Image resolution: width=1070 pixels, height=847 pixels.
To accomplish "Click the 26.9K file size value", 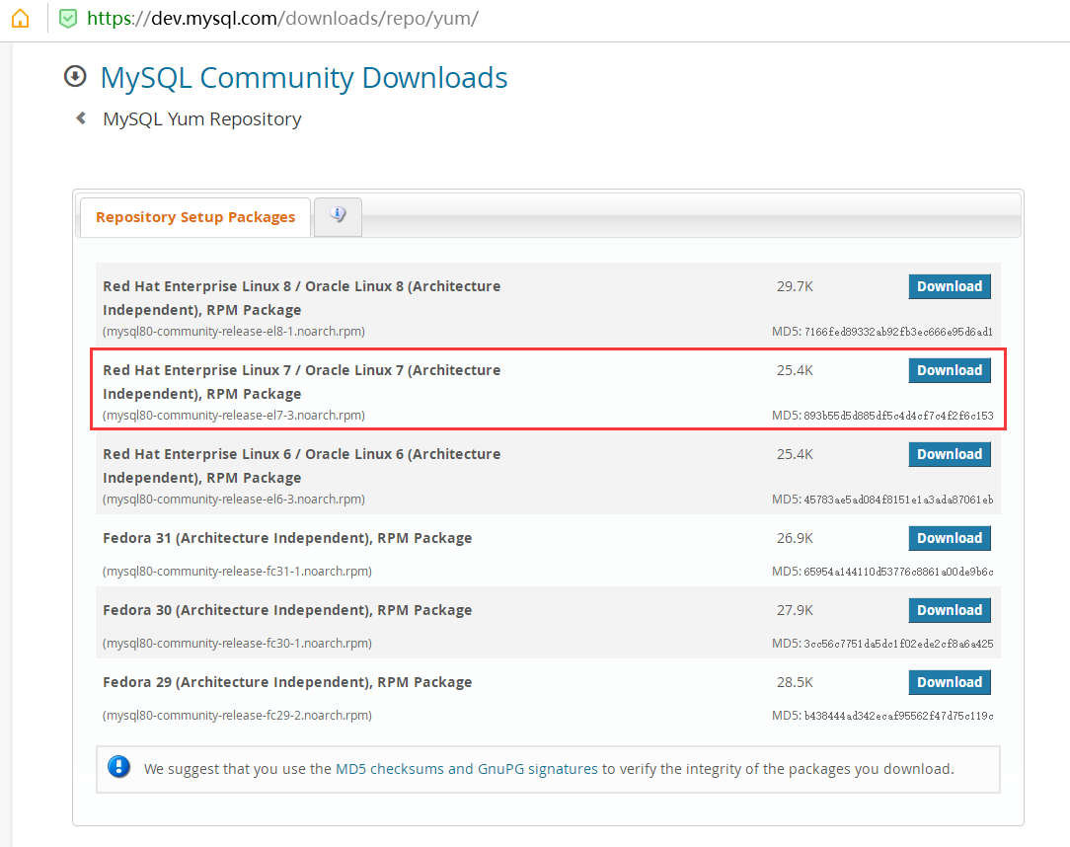I will tap(795, 538).
